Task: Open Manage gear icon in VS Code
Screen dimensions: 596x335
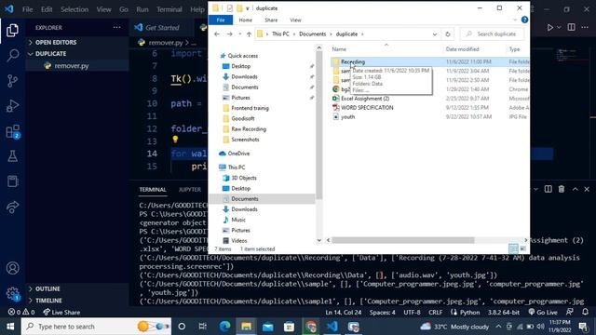Action: 12,293
